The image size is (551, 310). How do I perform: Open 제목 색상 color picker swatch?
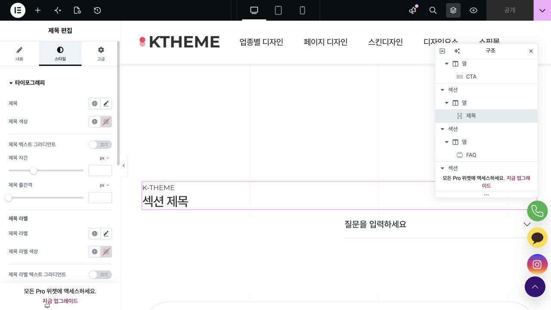coord(106,121)
